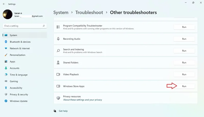Image resolution: width=204 pixels, height=117 pixels.
Task: Select Program Compatibility Troubleshooter title text
Action: point(83,26)
